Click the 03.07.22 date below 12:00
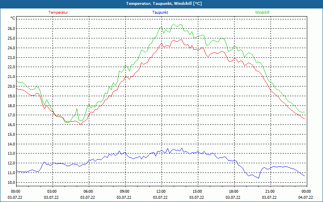323x202 pixels. click(x=160, y=198)
